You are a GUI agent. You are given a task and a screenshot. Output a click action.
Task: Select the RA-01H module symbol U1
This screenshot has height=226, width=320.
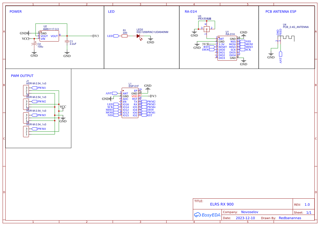227,48
